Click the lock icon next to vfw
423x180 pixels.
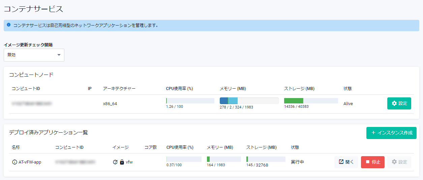pyautogui.click(x=122, y=162)
